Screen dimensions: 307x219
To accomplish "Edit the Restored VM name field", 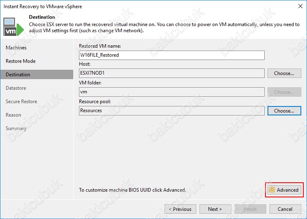I will (172, 55).
